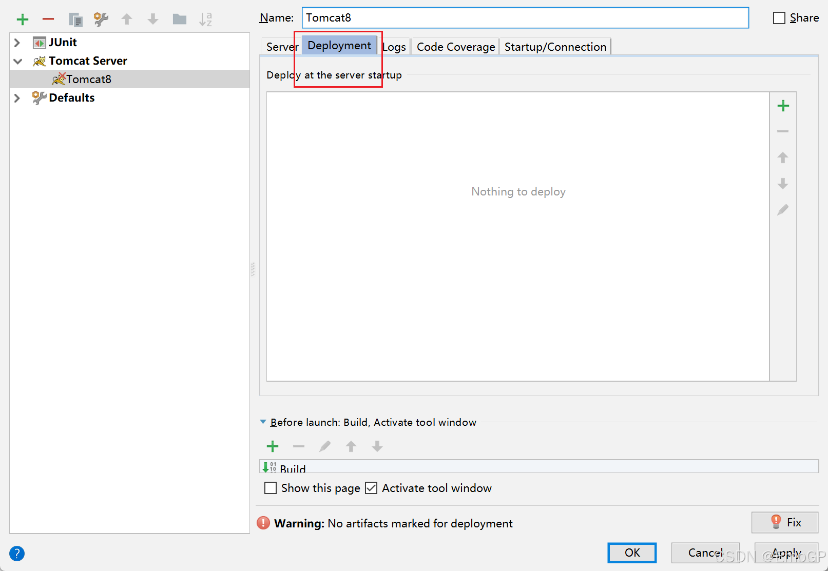Check Show this page
828x571 pixels.
271,488
